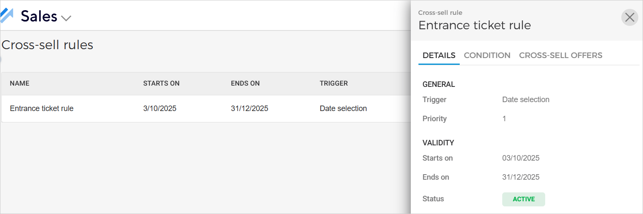Open the Entrance ticket rule table row name

coord(42,108)
